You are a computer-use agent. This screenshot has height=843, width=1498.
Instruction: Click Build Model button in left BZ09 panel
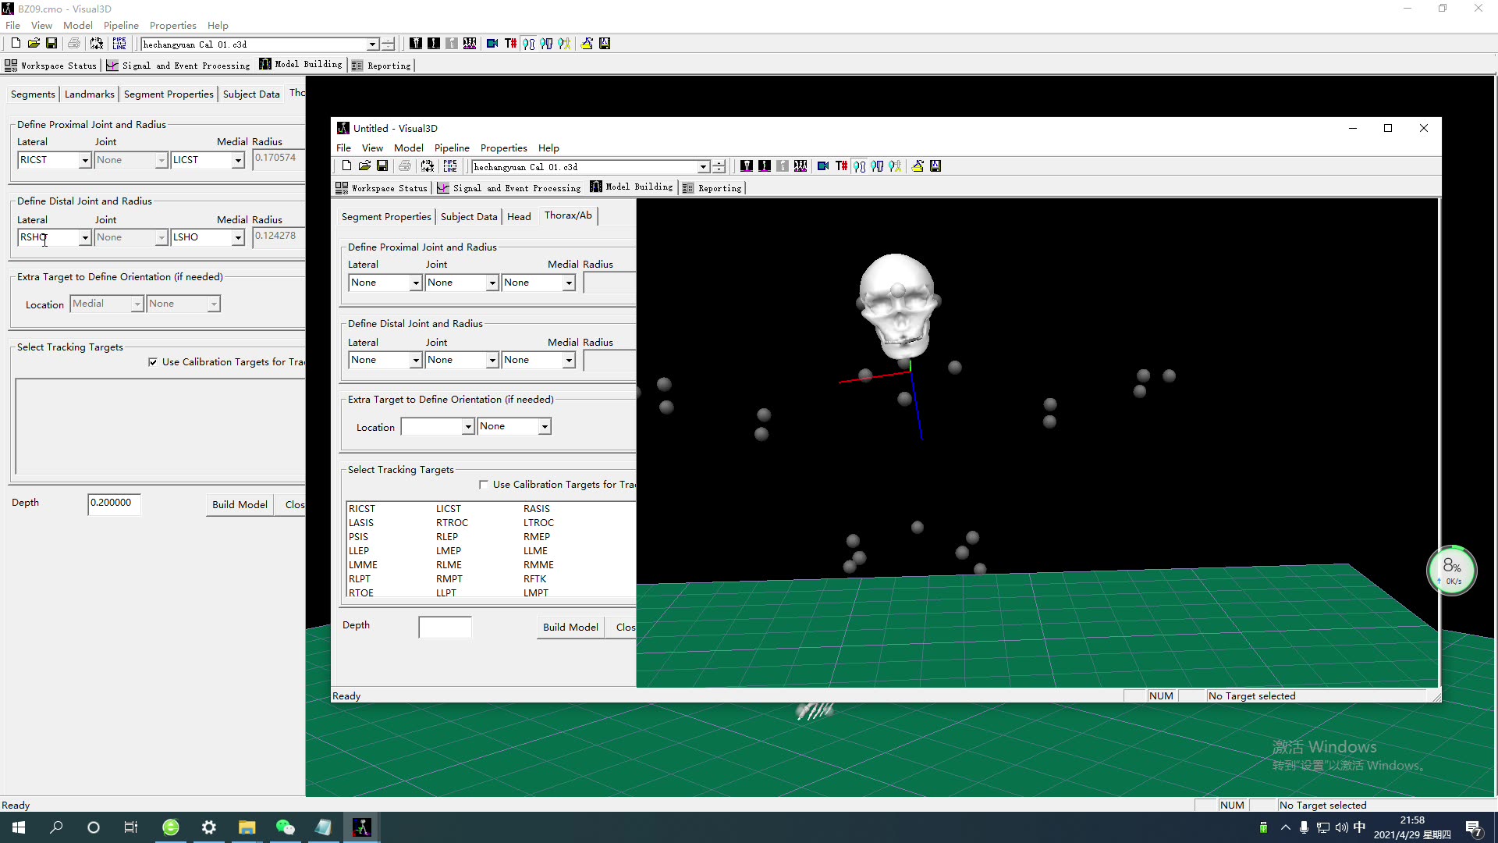(x=240, y=504)
